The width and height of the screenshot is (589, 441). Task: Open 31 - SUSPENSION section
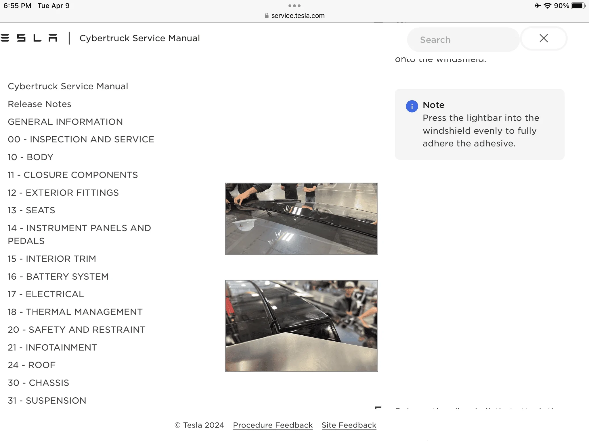(47, 401)
